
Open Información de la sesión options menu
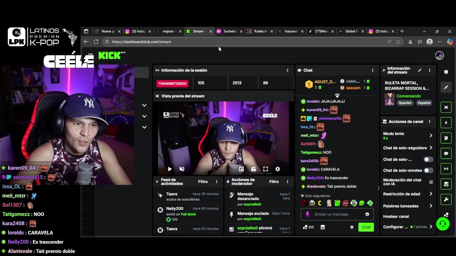287,70
